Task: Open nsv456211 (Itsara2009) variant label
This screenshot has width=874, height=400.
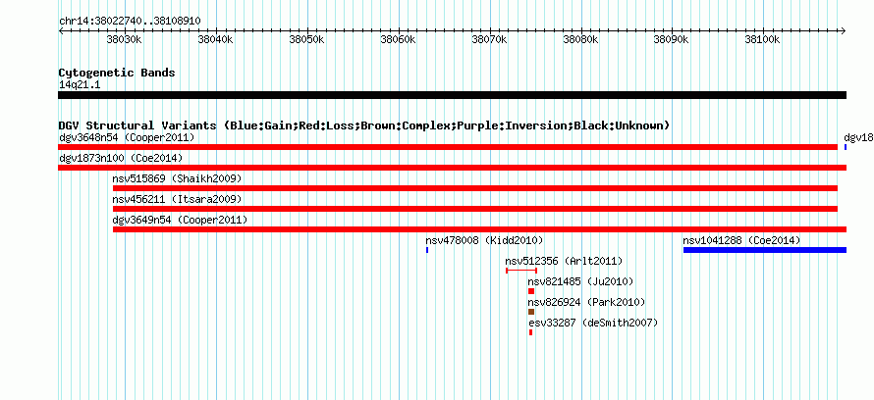Action: (x=177, y=199)
